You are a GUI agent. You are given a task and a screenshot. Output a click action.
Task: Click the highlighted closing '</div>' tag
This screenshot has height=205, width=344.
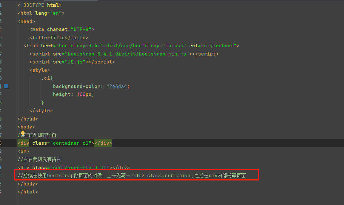[103, 143]
